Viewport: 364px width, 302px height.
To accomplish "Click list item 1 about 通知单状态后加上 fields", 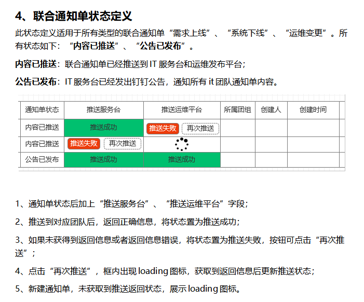I will click(131, 204).
